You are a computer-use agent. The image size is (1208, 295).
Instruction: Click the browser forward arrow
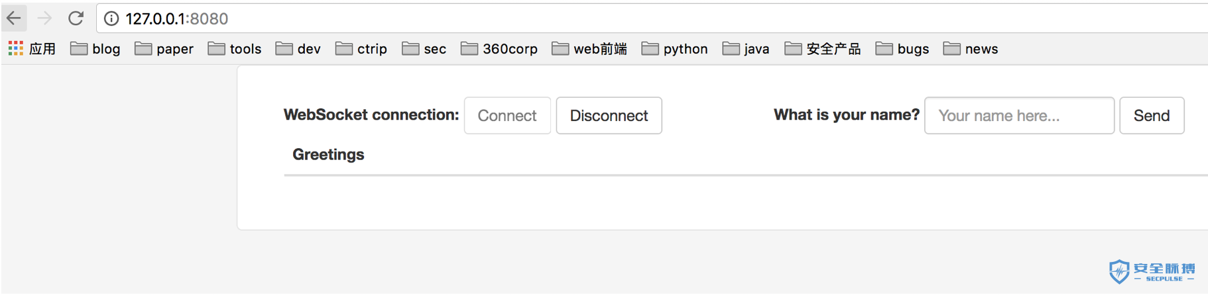44,18
